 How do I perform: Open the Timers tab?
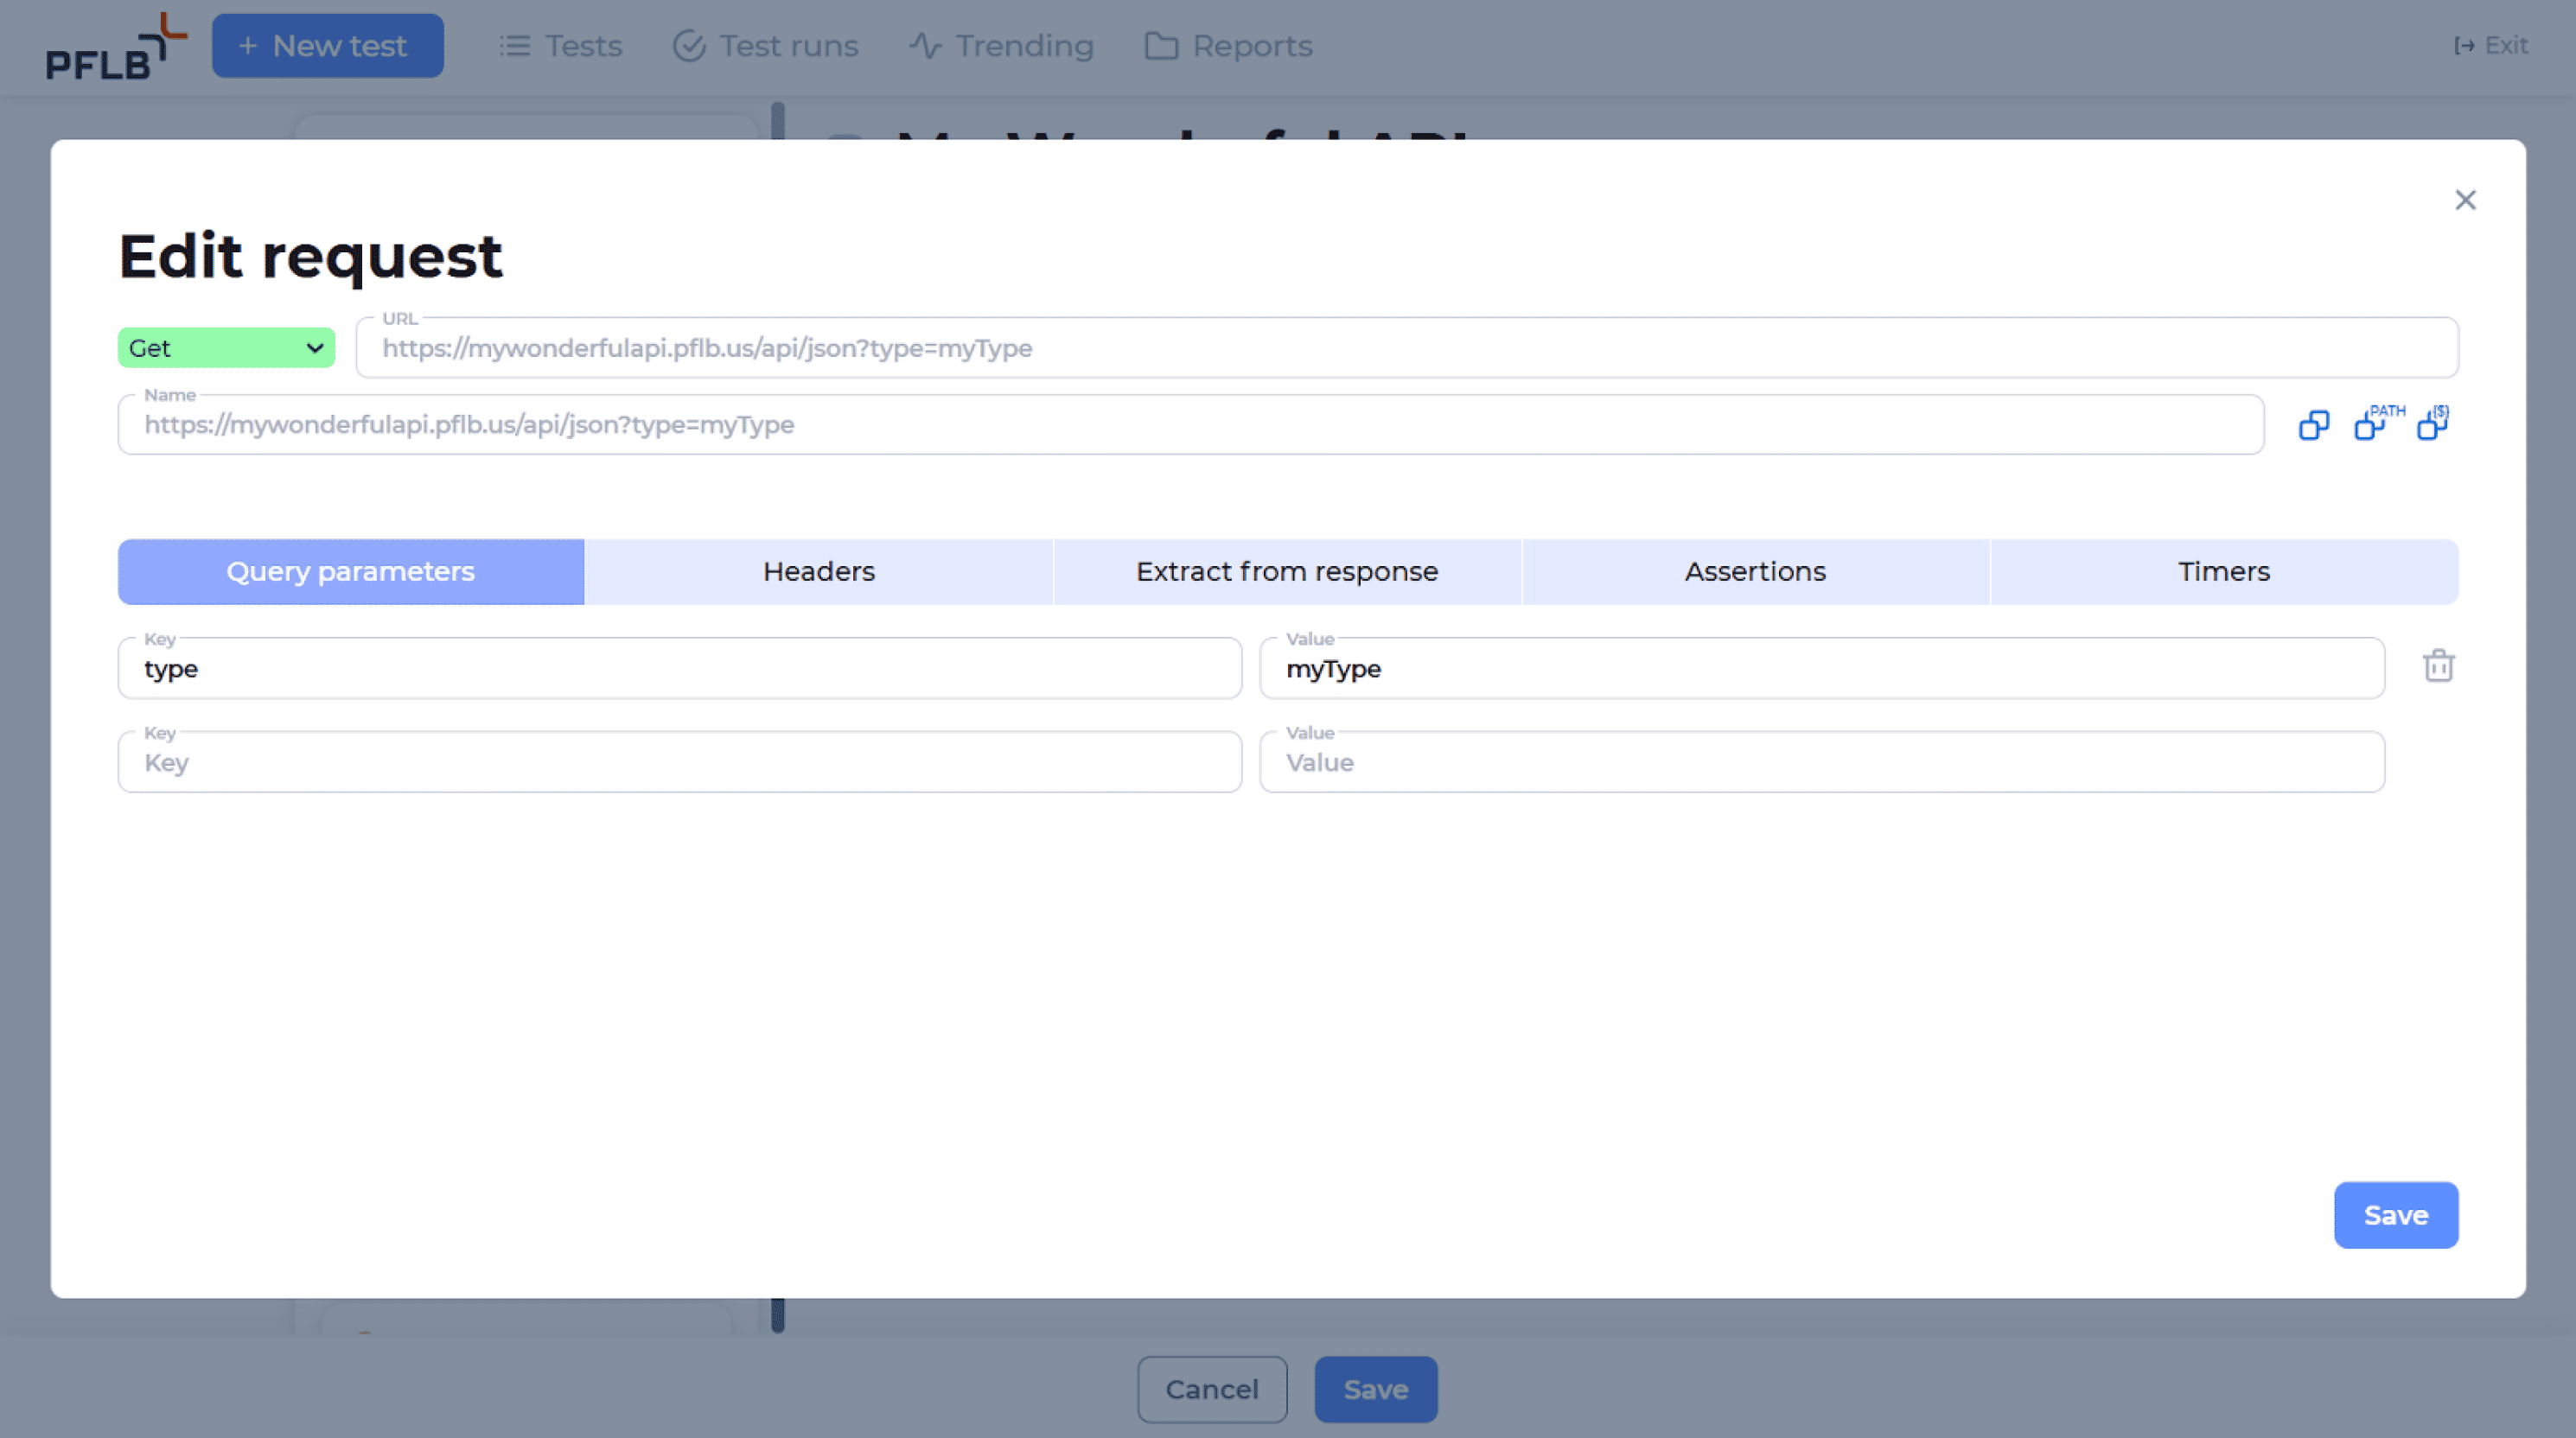[x=2224, y=572]
